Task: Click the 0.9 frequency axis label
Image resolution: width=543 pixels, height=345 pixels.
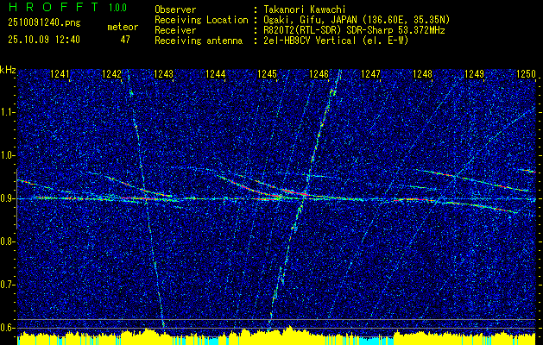Action: coord(8,198)
